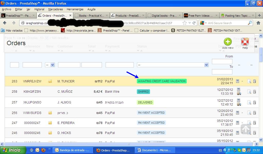Click reference VNRFEJVZW
The height and width of the screenshot is (154, 263).
pyautogui.click(x=32, y=81)
